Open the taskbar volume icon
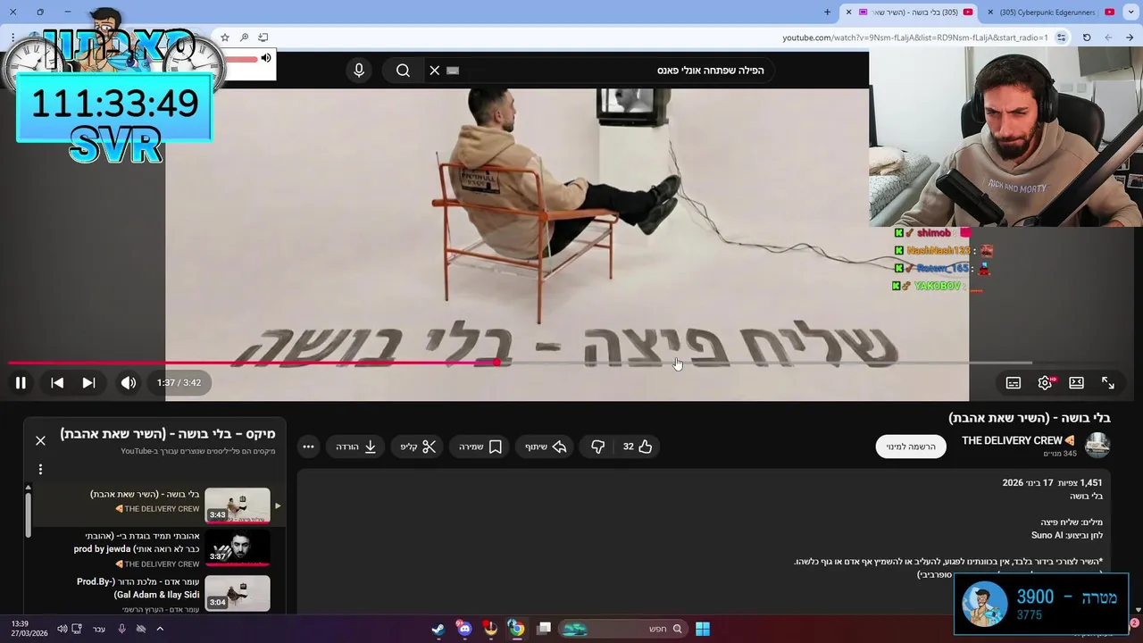The width and height of the screenshot is (1143, 643). point(62,629)
